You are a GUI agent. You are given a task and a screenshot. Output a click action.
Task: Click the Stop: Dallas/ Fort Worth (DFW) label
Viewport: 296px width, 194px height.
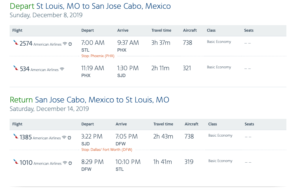point(107,150)
